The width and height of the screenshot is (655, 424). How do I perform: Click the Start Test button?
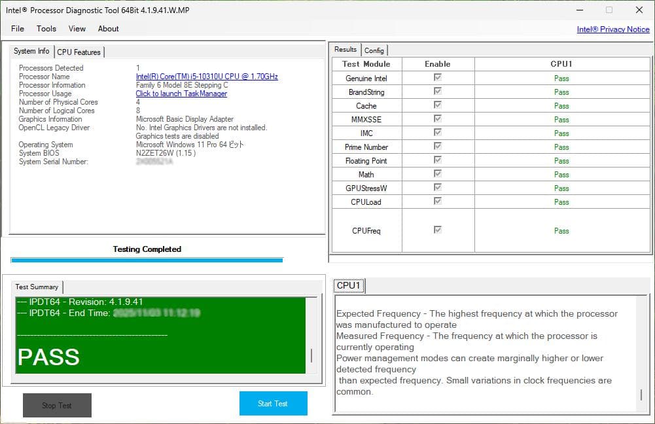pyautogui.click(x=274, y=404)
